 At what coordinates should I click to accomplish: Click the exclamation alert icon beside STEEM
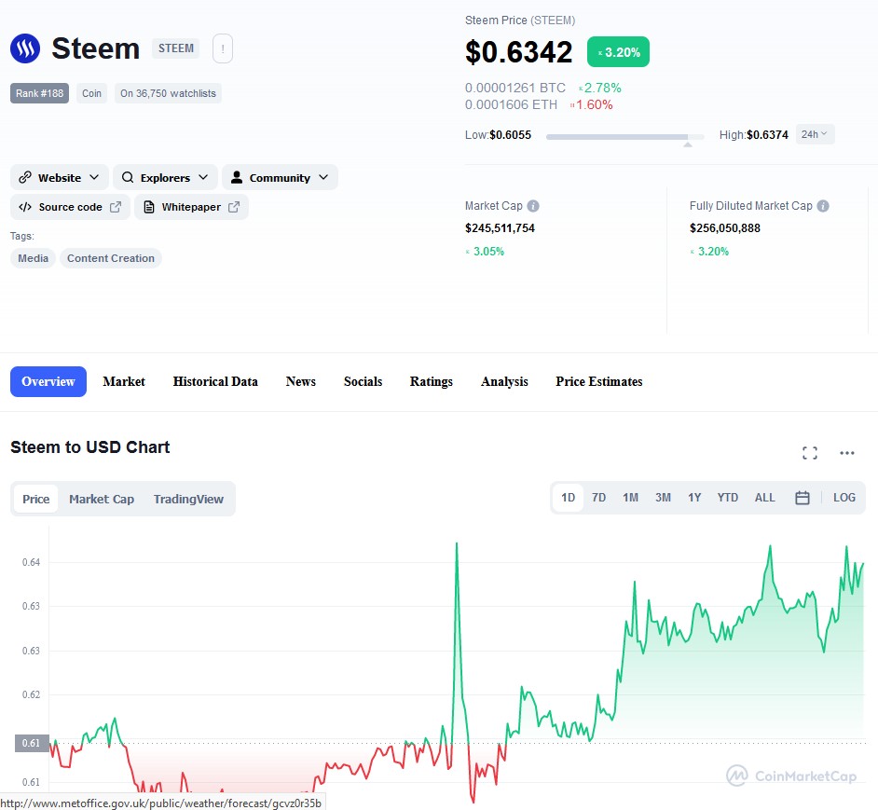[x=223, y=48]
